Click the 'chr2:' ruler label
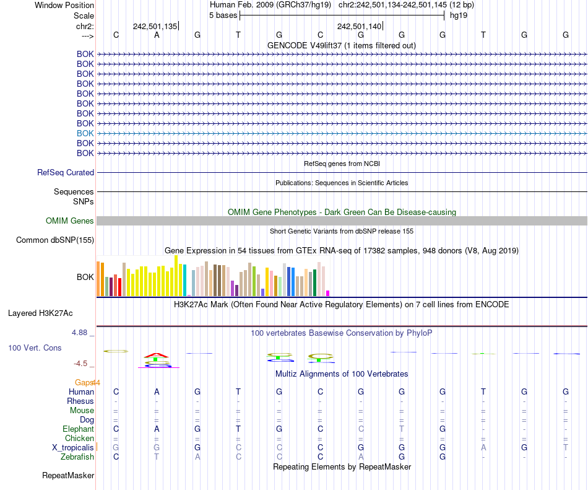This screenshot has height=490, width=588. tap(85, 26)
